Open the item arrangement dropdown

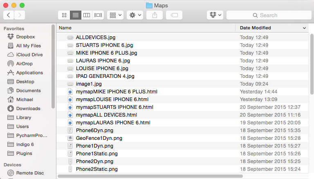click(x=115, y=15)
